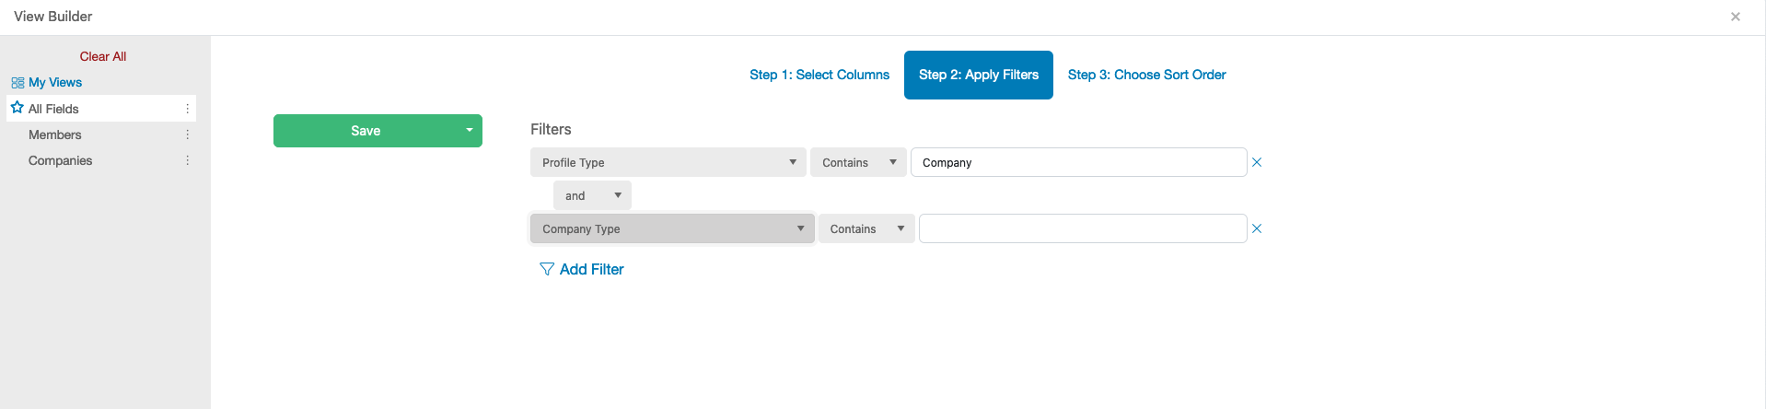Go to Step 1: Select Columns
Image resolution: width=1766 pixels, height=409 pixels.
click(819, 75)
